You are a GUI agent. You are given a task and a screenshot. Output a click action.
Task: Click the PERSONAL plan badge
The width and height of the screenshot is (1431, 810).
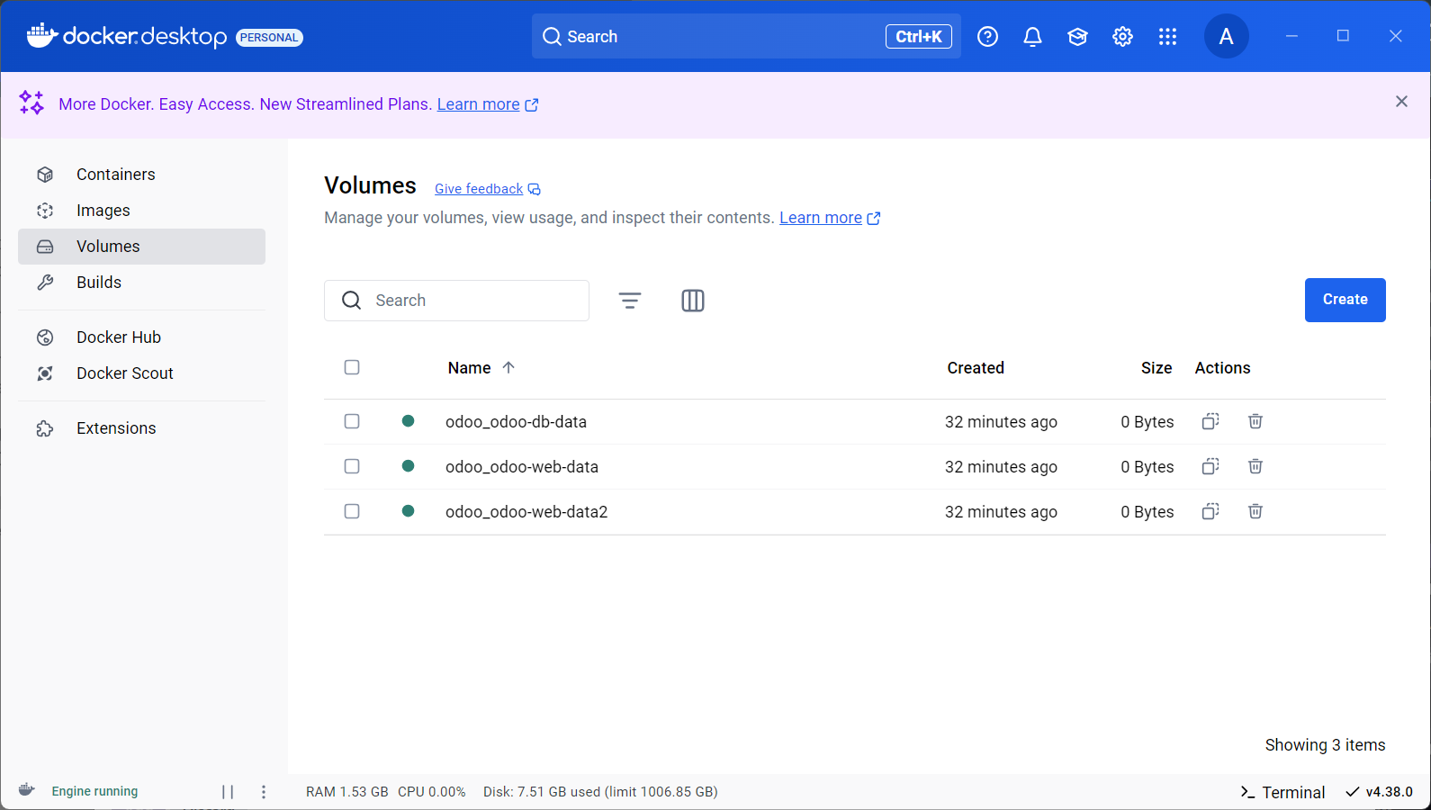(269, 37)
